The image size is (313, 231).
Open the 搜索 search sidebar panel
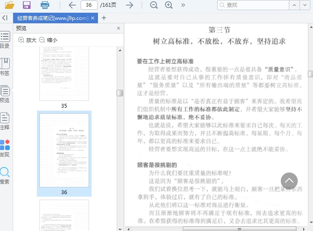tap(5, 175)
